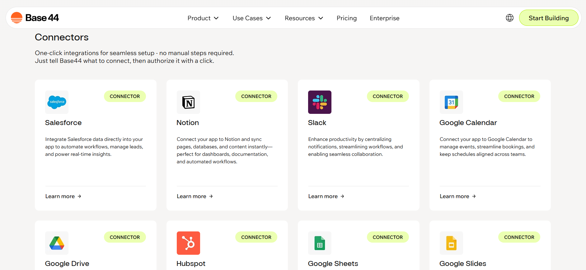Image resolution: width=586 pixels, height=270 pixels.
Task: Open Learn more for Notion
Action: [195, 196]
